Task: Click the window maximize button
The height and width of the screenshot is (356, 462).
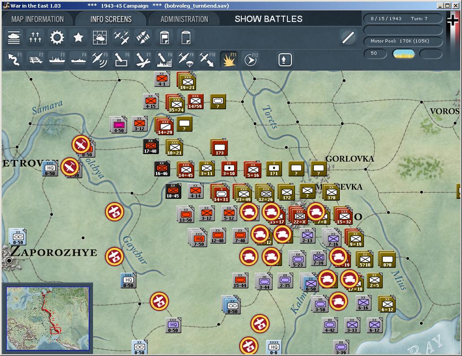Action: coord(447,6)
